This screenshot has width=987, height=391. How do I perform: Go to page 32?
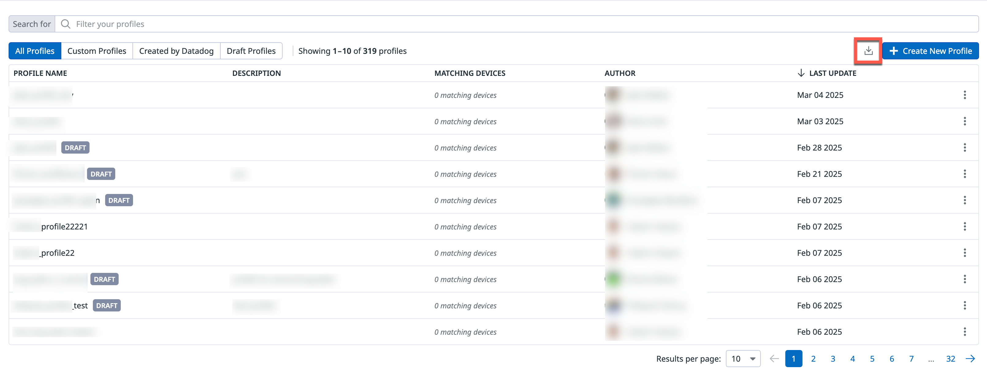tap(950, 359)
